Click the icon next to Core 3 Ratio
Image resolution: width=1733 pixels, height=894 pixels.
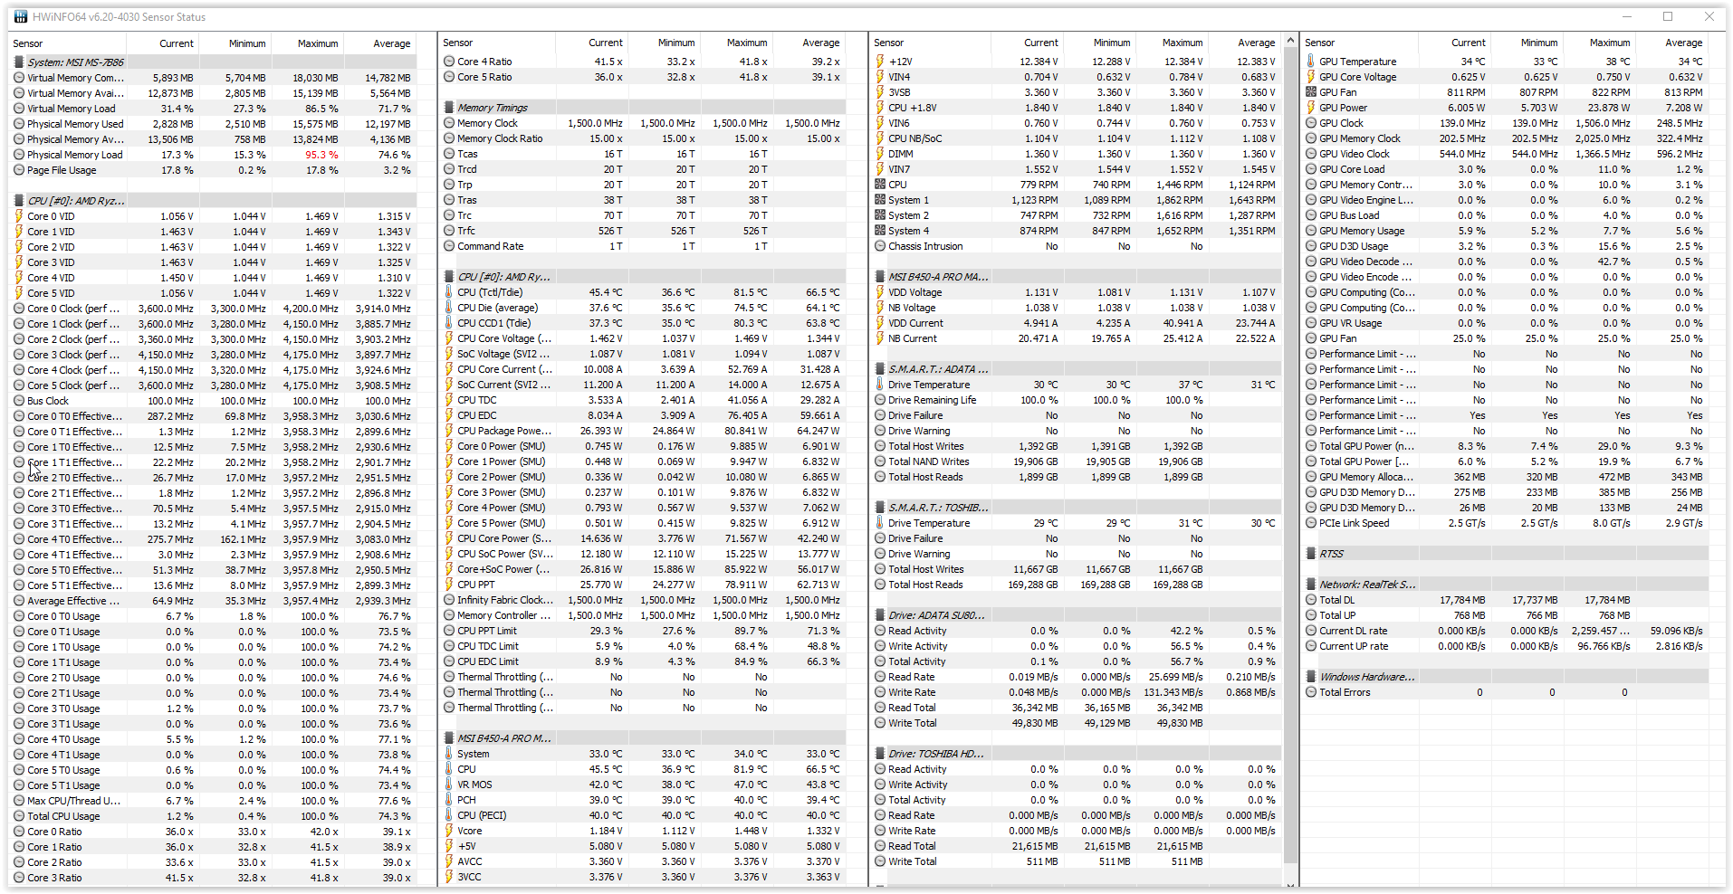tap(19, 878)
